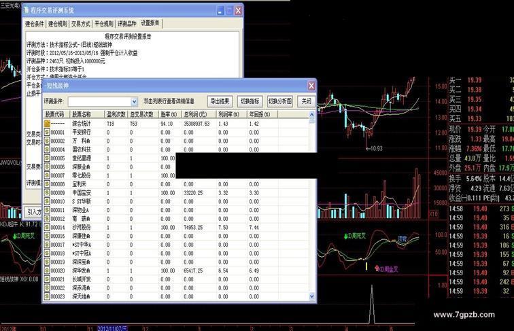Screen dimensions: 514x331
Task: Switch to the 评测品种 tab
Action: (x=127, y=24)
